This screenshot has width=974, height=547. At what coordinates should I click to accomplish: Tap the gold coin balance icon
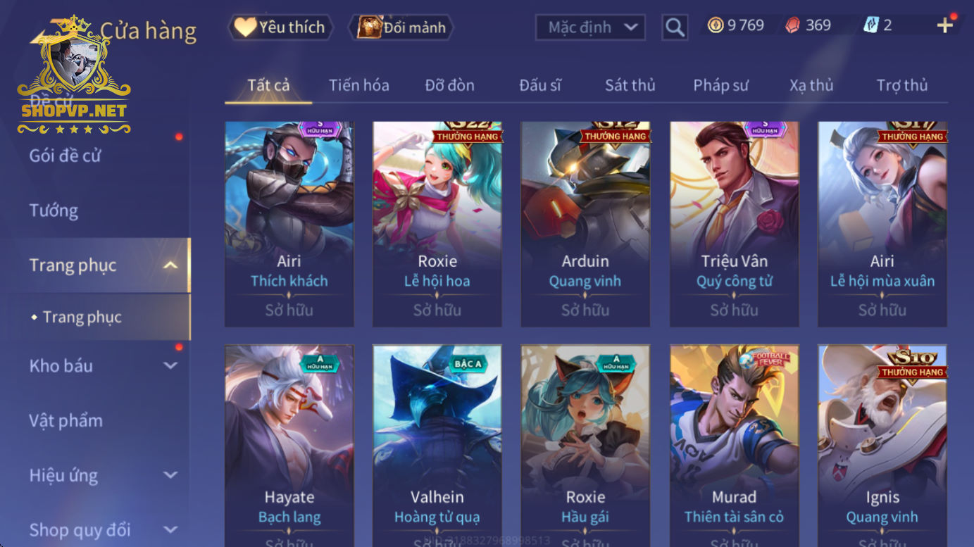point(716,25)
